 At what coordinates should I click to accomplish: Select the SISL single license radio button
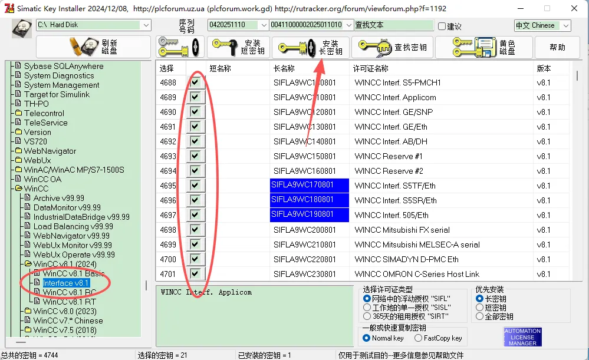(x=367, y=308)
